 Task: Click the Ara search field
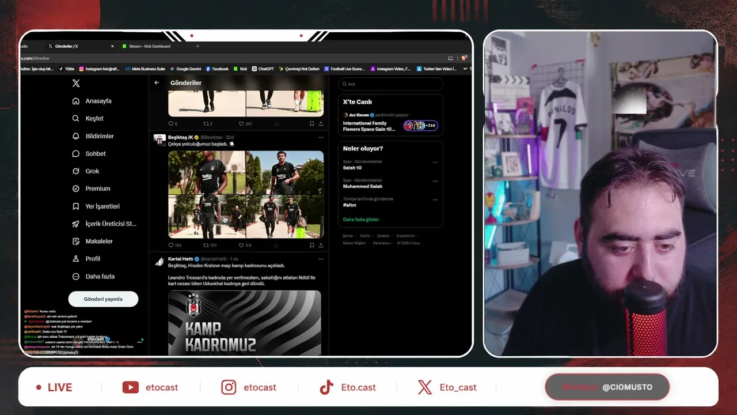390,84
